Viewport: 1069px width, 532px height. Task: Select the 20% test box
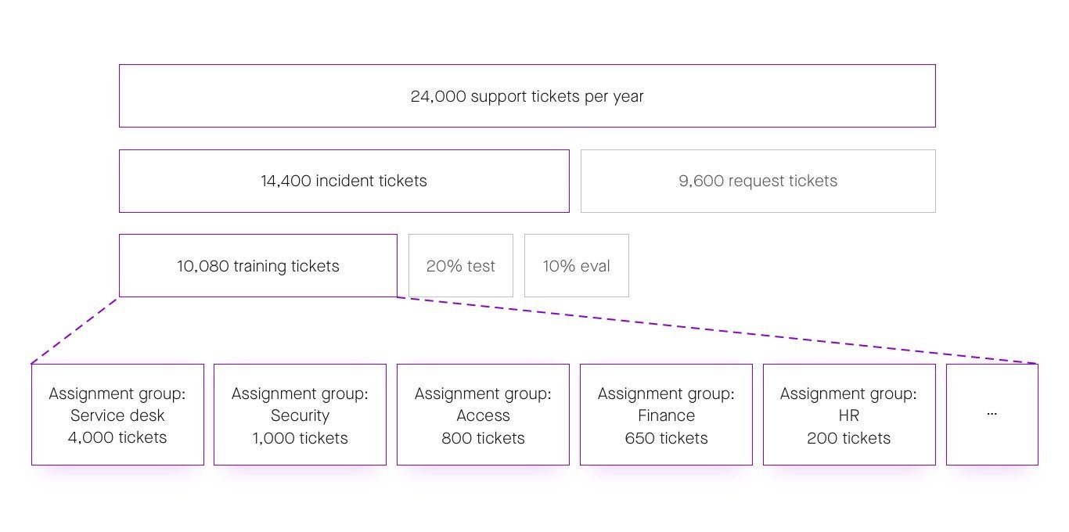coord(460,266)
